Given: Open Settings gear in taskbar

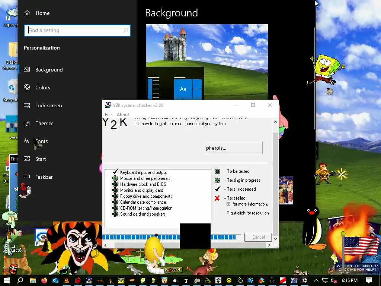Looking at the screenshot, I should [x=304, y=280].
